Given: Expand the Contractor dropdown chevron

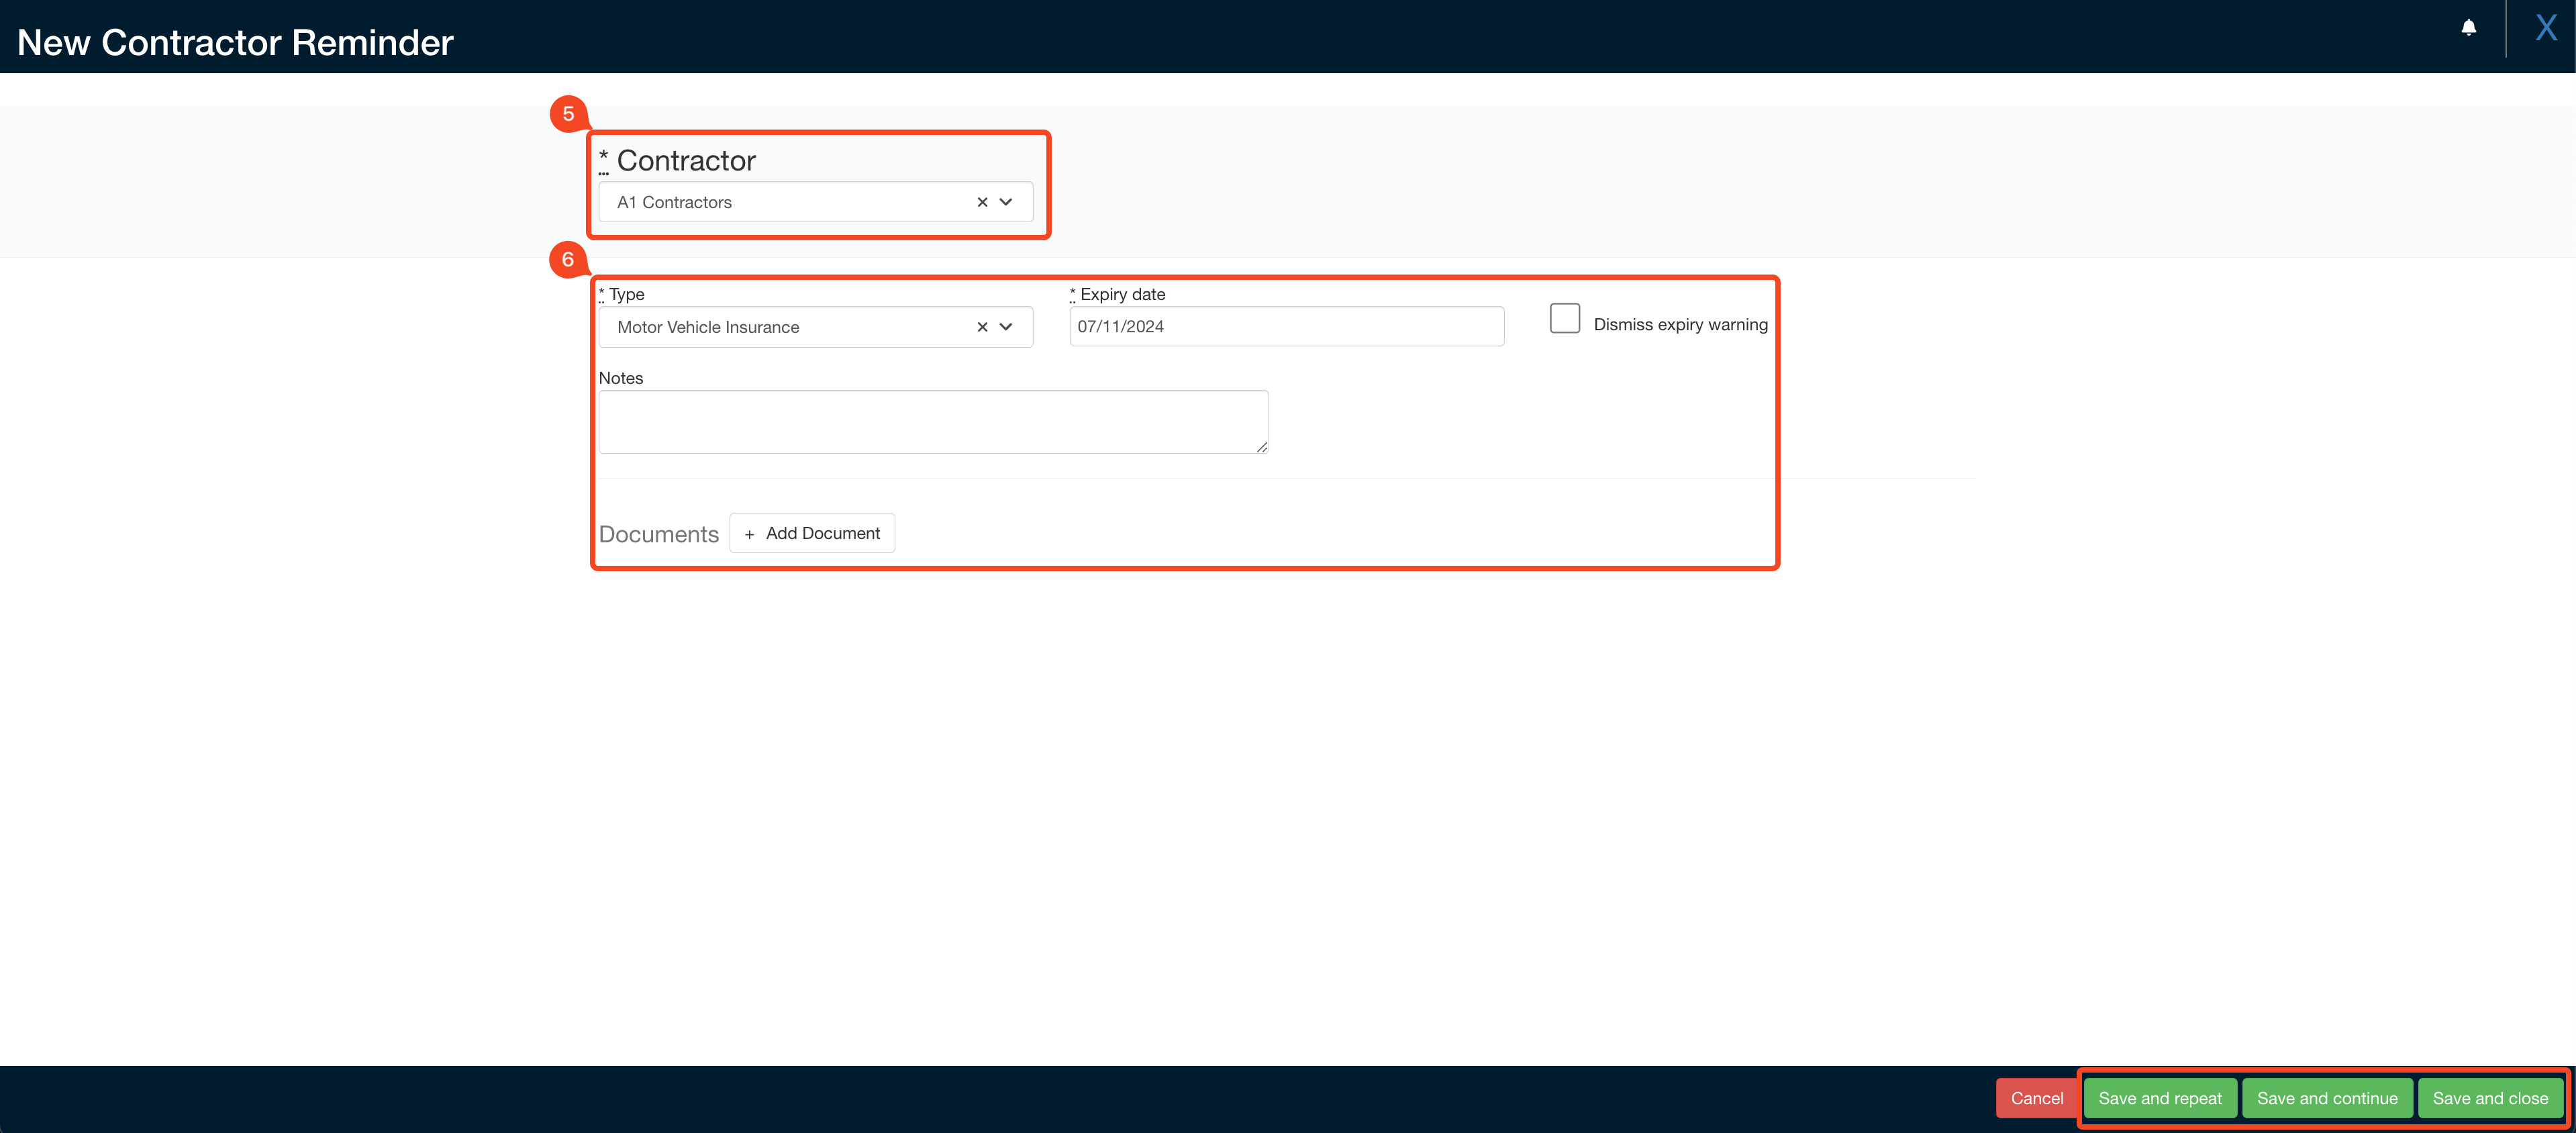Looking at the screenshot, I should [x=1006, y=202].
